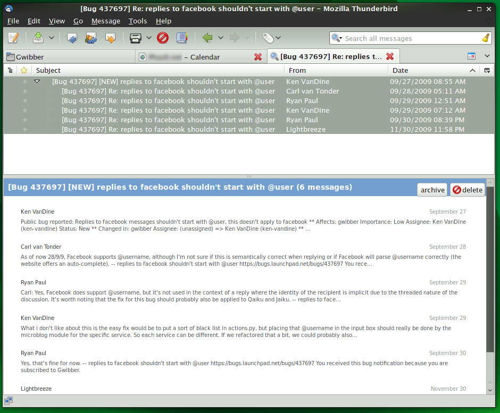Open the Message menu

click(x=105, y=21)
